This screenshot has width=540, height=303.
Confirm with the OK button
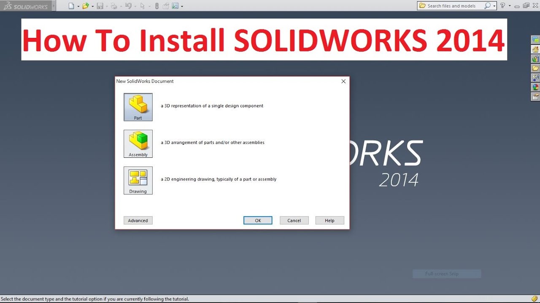click(258, 221)
